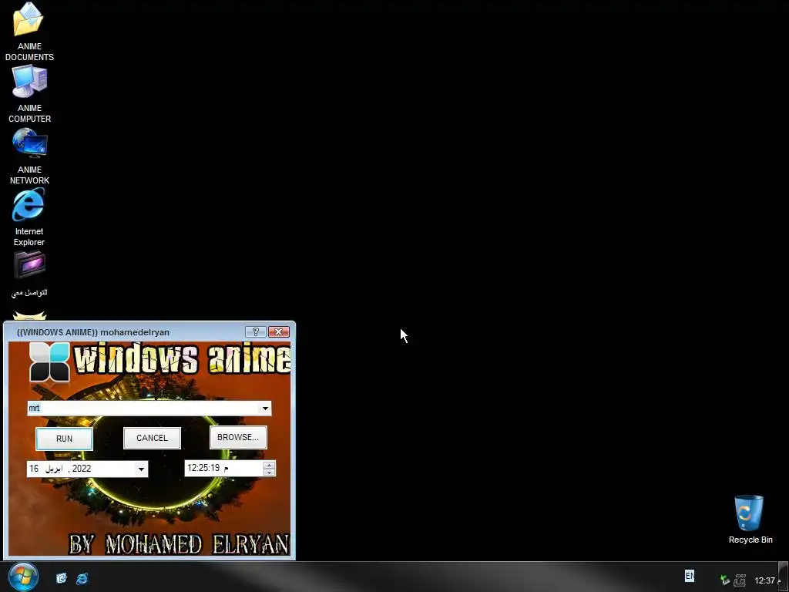Open the date picker dropdown arrow

142,469
